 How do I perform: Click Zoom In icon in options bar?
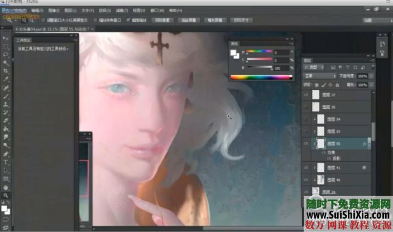tap(24, 20)
